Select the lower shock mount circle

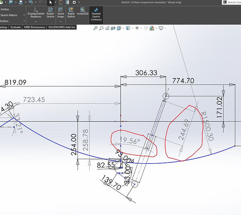pyautogui.click(x=135, y=184)
